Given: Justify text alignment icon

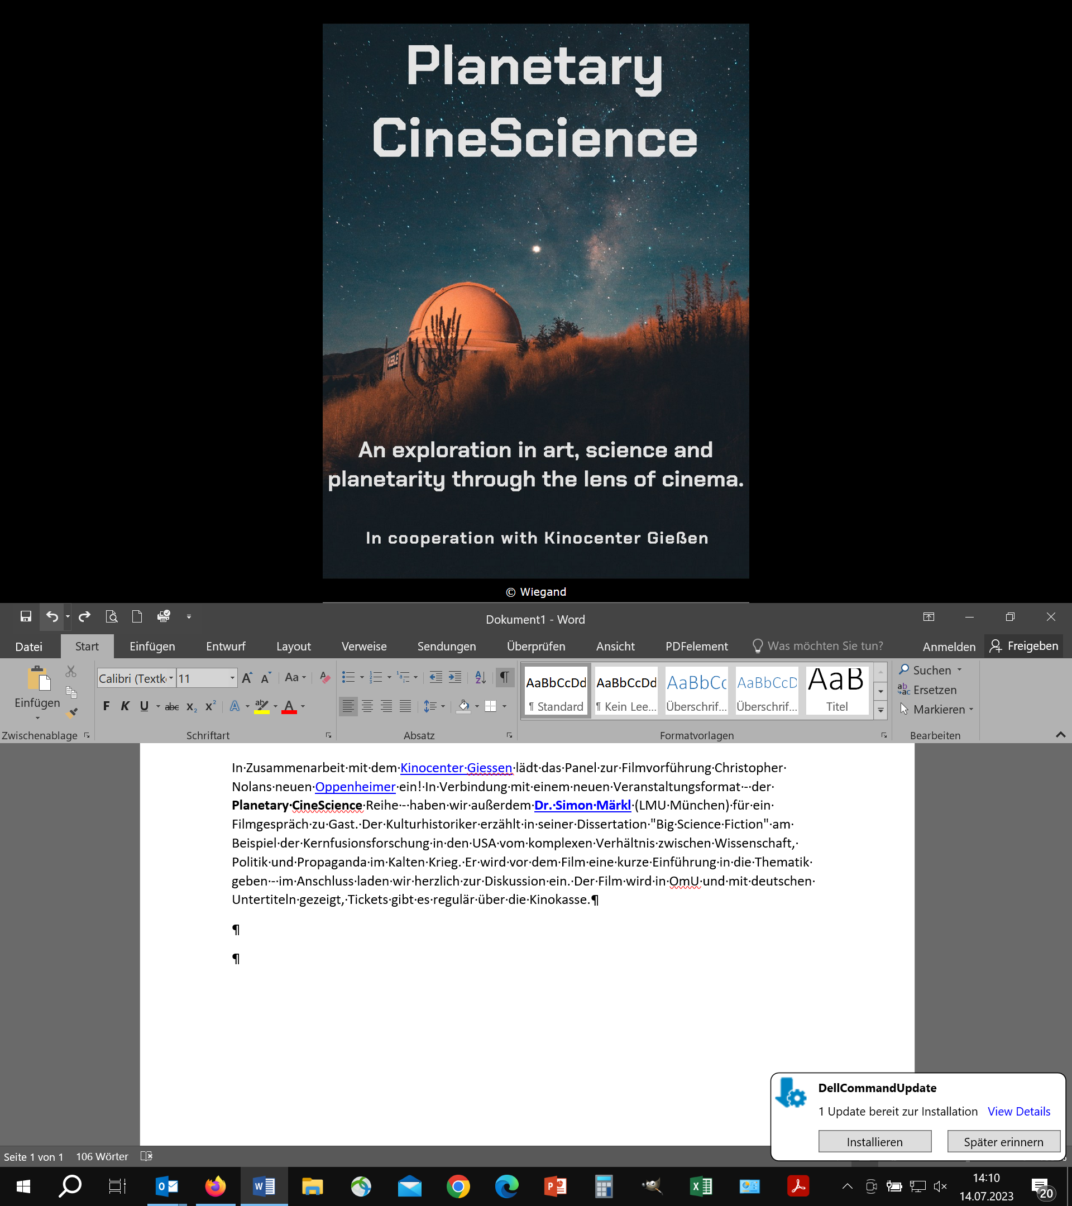Looking at the screenshot, I should [x=405, y=706].
